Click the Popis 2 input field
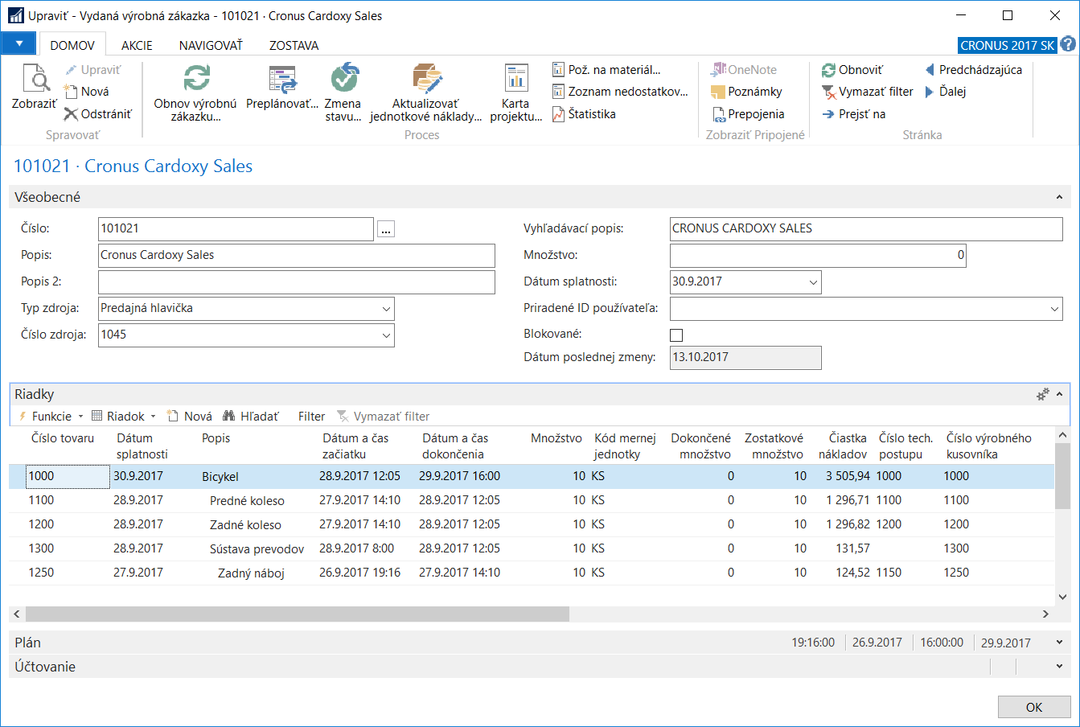The image size is (1080, 727). 297,281
